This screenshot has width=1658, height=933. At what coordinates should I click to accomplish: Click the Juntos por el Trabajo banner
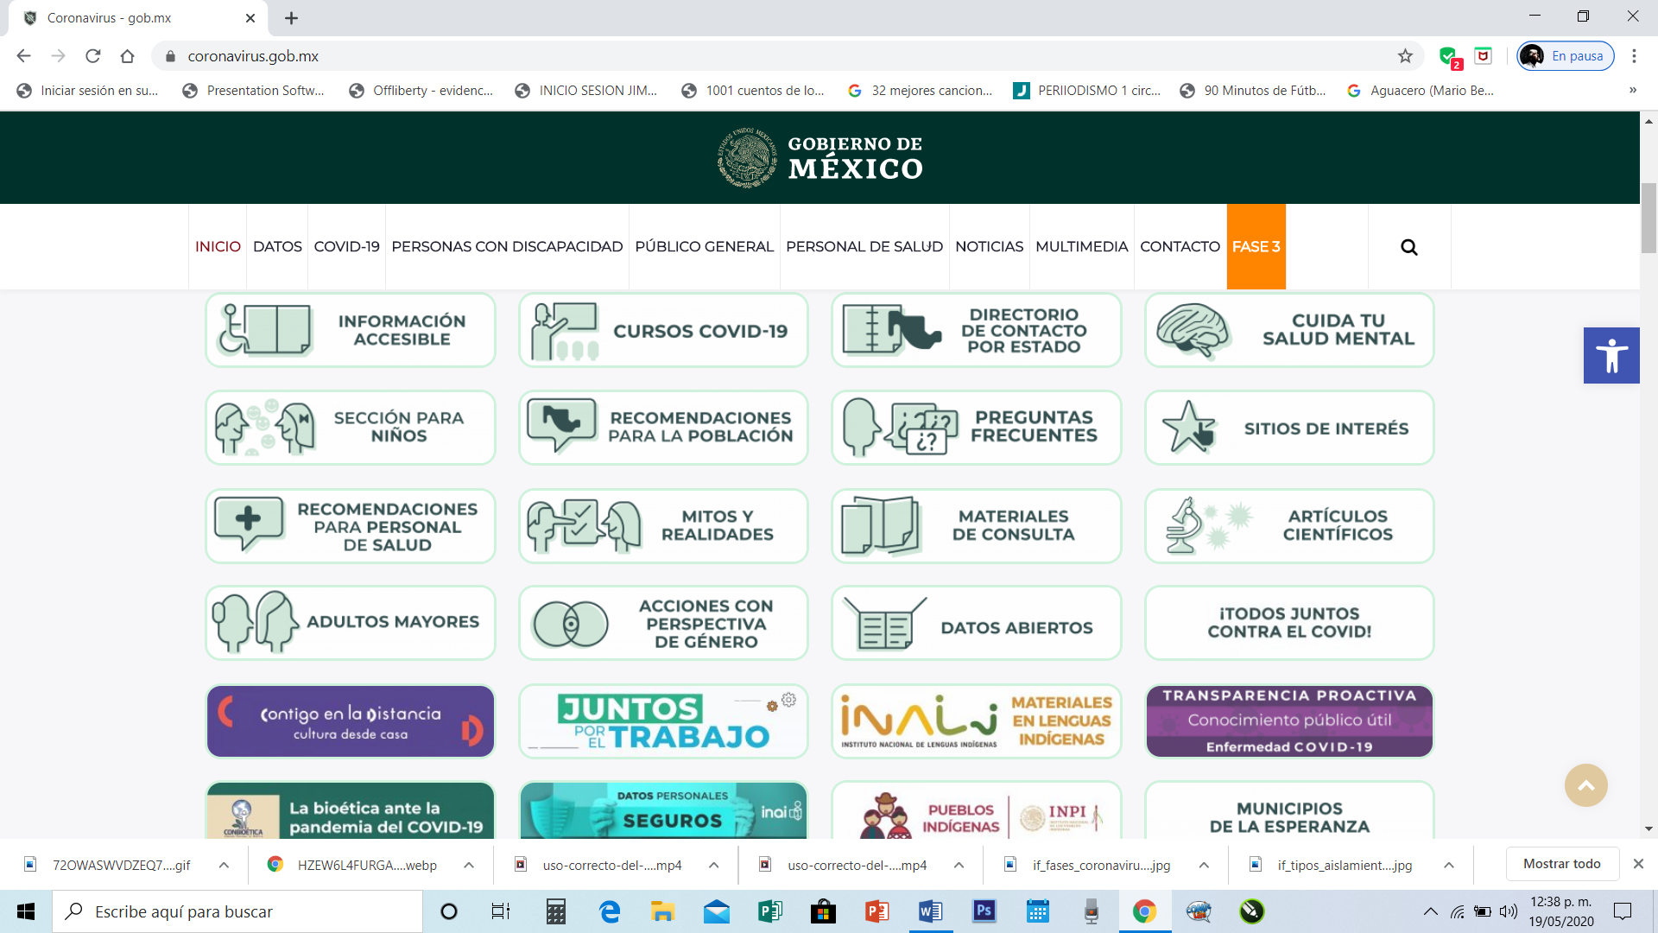point(663,722)
